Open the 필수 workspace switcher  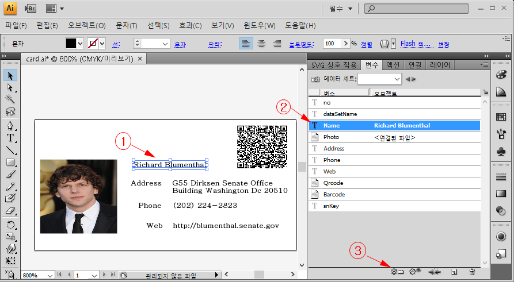[x=340, y=9]
